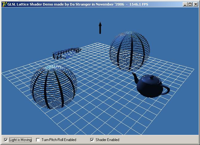
Task: Click the window title bar text
Action: [78, 4]
